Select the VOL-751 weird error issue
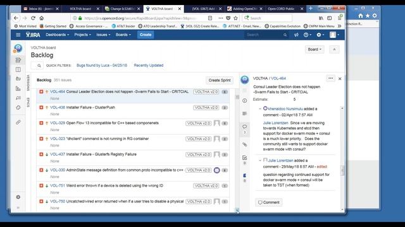 [x=133, y=189]
